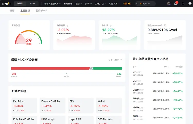This screenshot has width=193, height=124.
Task: Click the TWT -1.06% entry
Action: click(x=103, y=111)
